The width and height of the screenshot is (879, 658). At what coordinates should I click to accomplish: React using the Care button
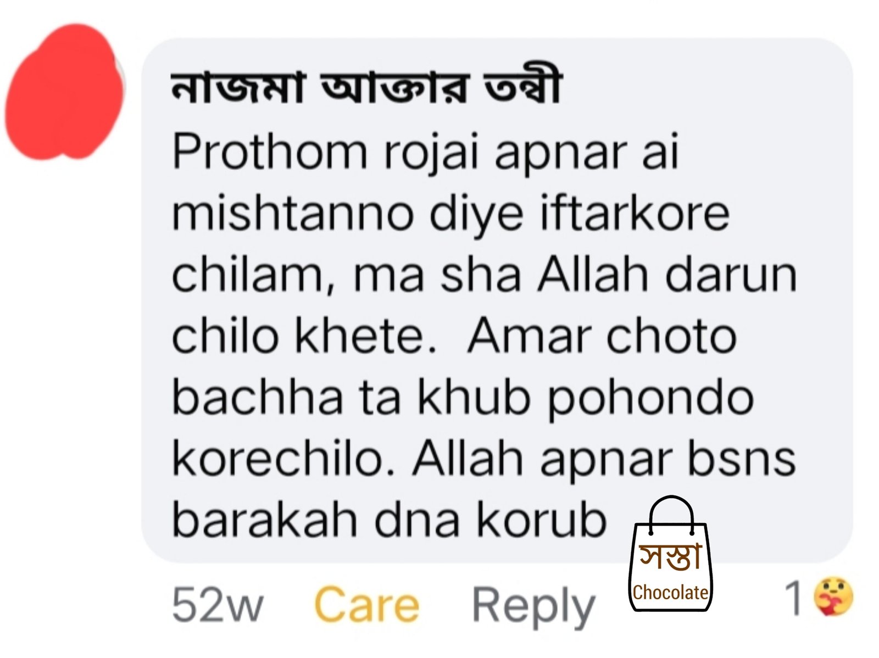point(366,605)
